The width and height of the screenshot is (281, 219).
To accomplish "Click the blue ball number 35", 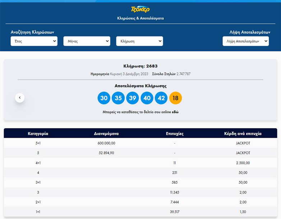I will pyautogui.click(x=118, y=98).
